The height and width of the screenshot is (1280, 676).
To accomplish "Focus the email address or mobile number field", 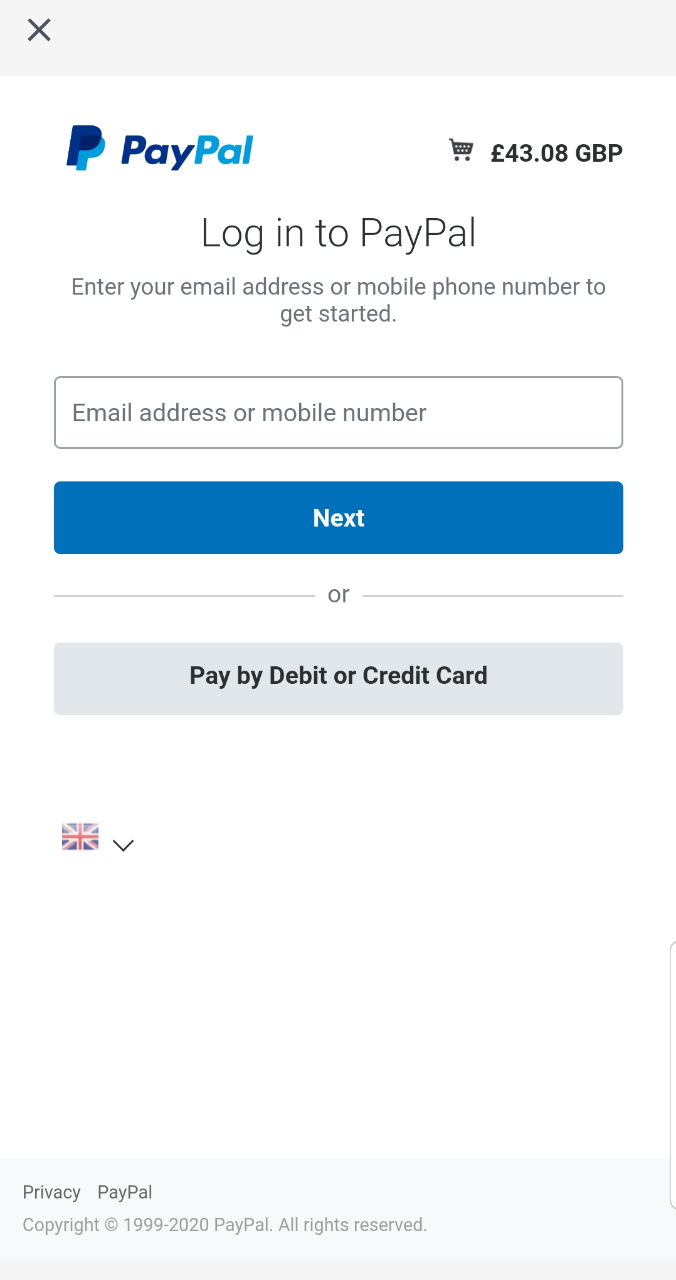I will [x=339, y=412].
